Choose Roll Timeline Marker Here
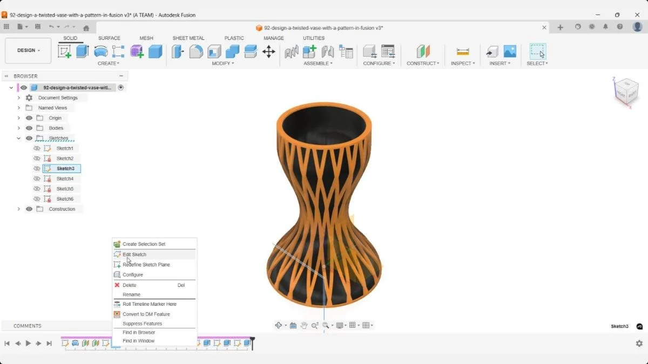This screenshot has width=648, height=364. coord(154,304)
